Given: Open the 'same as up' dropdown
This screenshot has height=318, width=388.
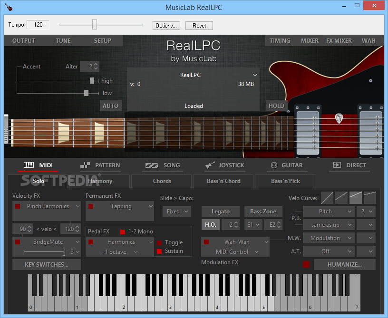Looking at the screenshot, I should (x=329, y=225).
